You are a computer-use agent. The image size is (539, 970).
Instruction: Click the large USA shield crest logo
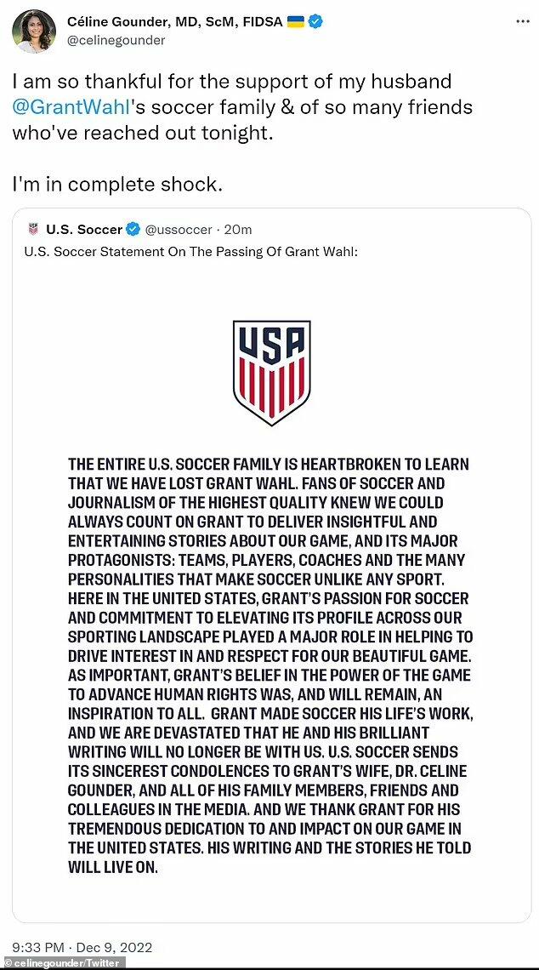[271, 373]
